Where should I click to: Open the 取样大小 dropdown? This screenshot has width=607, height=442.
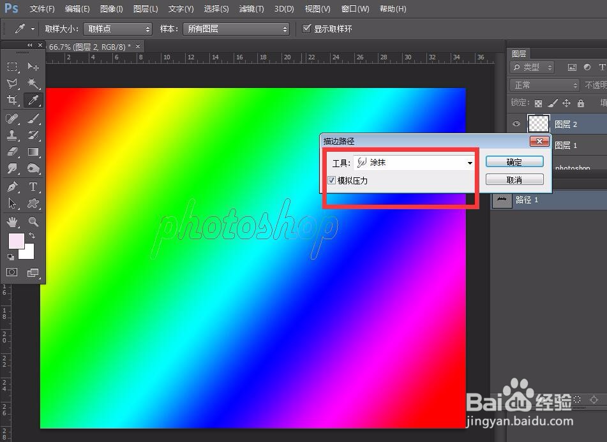(117, 29)
